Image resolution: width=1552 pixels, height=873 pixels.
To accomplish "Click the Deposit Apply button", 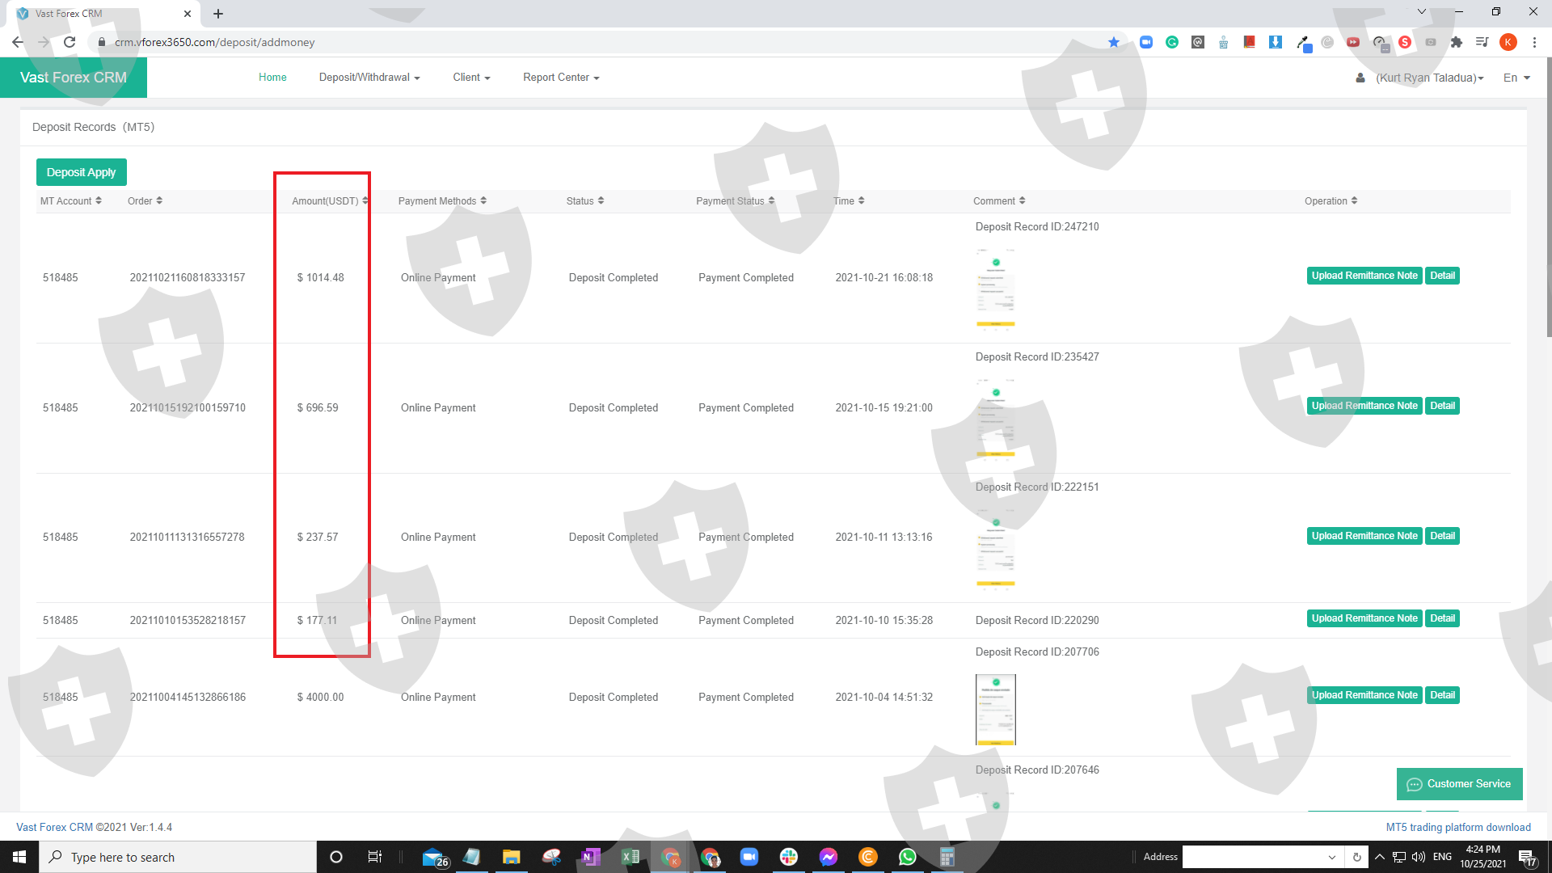I will pyautogui.click(x=81, y=172).
